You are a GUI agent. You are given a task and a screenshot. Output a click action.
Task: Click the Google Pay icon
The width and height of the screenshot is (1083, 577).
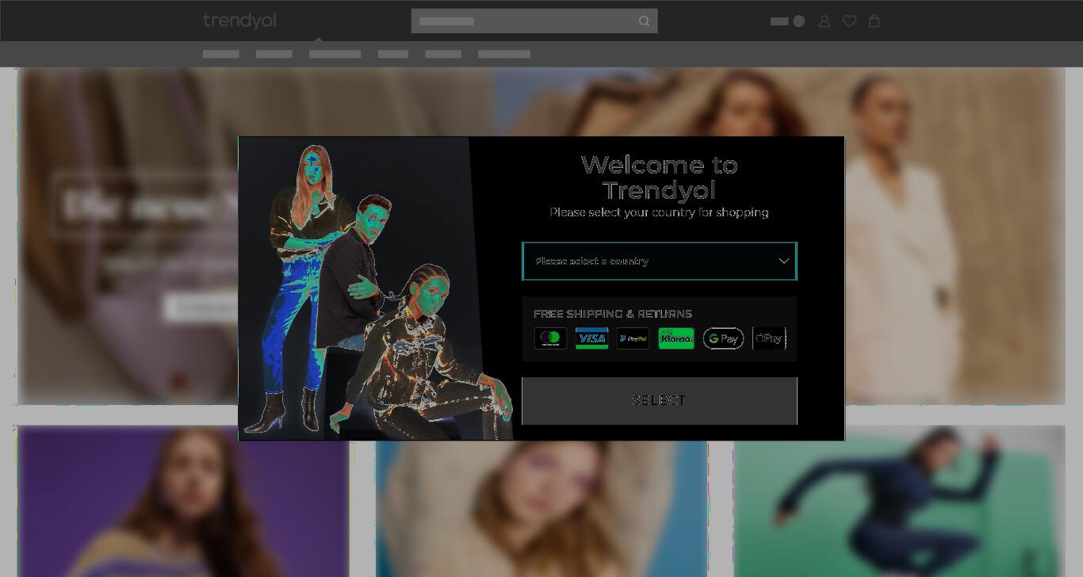(x=723, y=338)
